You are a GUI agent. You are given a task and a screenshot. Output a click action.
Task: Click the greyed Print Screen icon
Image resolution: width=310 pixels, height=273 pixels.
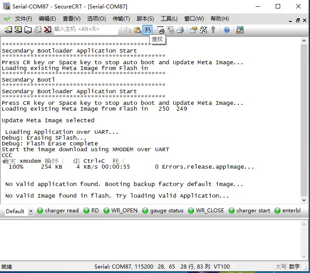pos(171,30)
